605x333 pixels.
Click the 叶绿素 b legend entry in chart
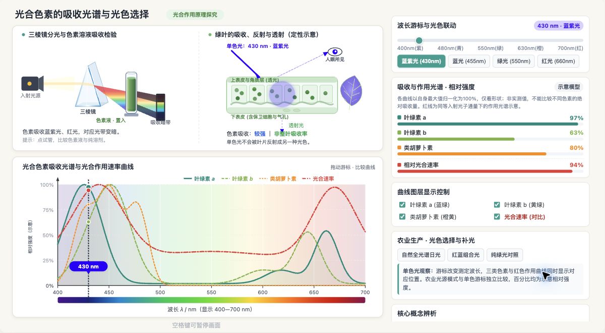[x=237, y=179]
